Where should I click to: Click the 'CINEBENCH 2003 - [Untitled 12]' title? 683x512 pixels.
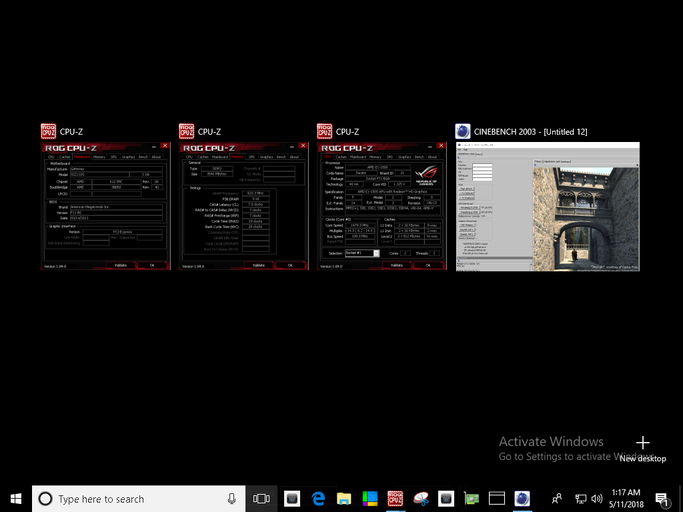[x=530, y=131]
